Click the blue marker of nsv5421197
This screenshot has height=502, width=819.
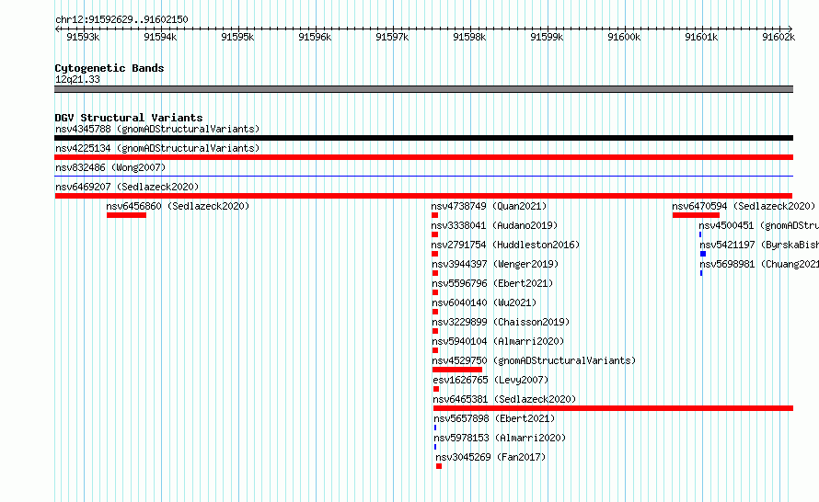703,254
